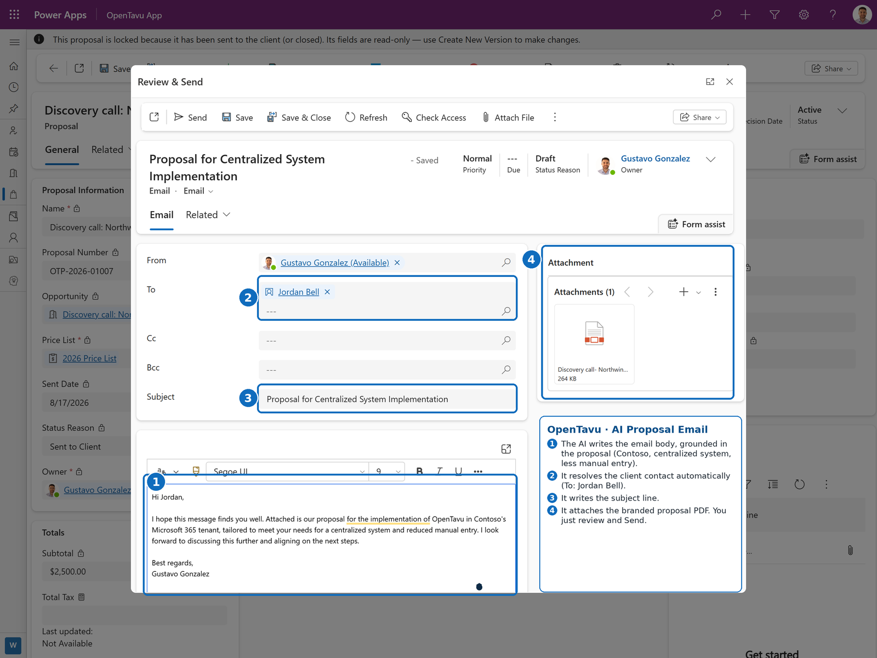Click the plus New icon in the top bar
877x658 pixels.
745,15
